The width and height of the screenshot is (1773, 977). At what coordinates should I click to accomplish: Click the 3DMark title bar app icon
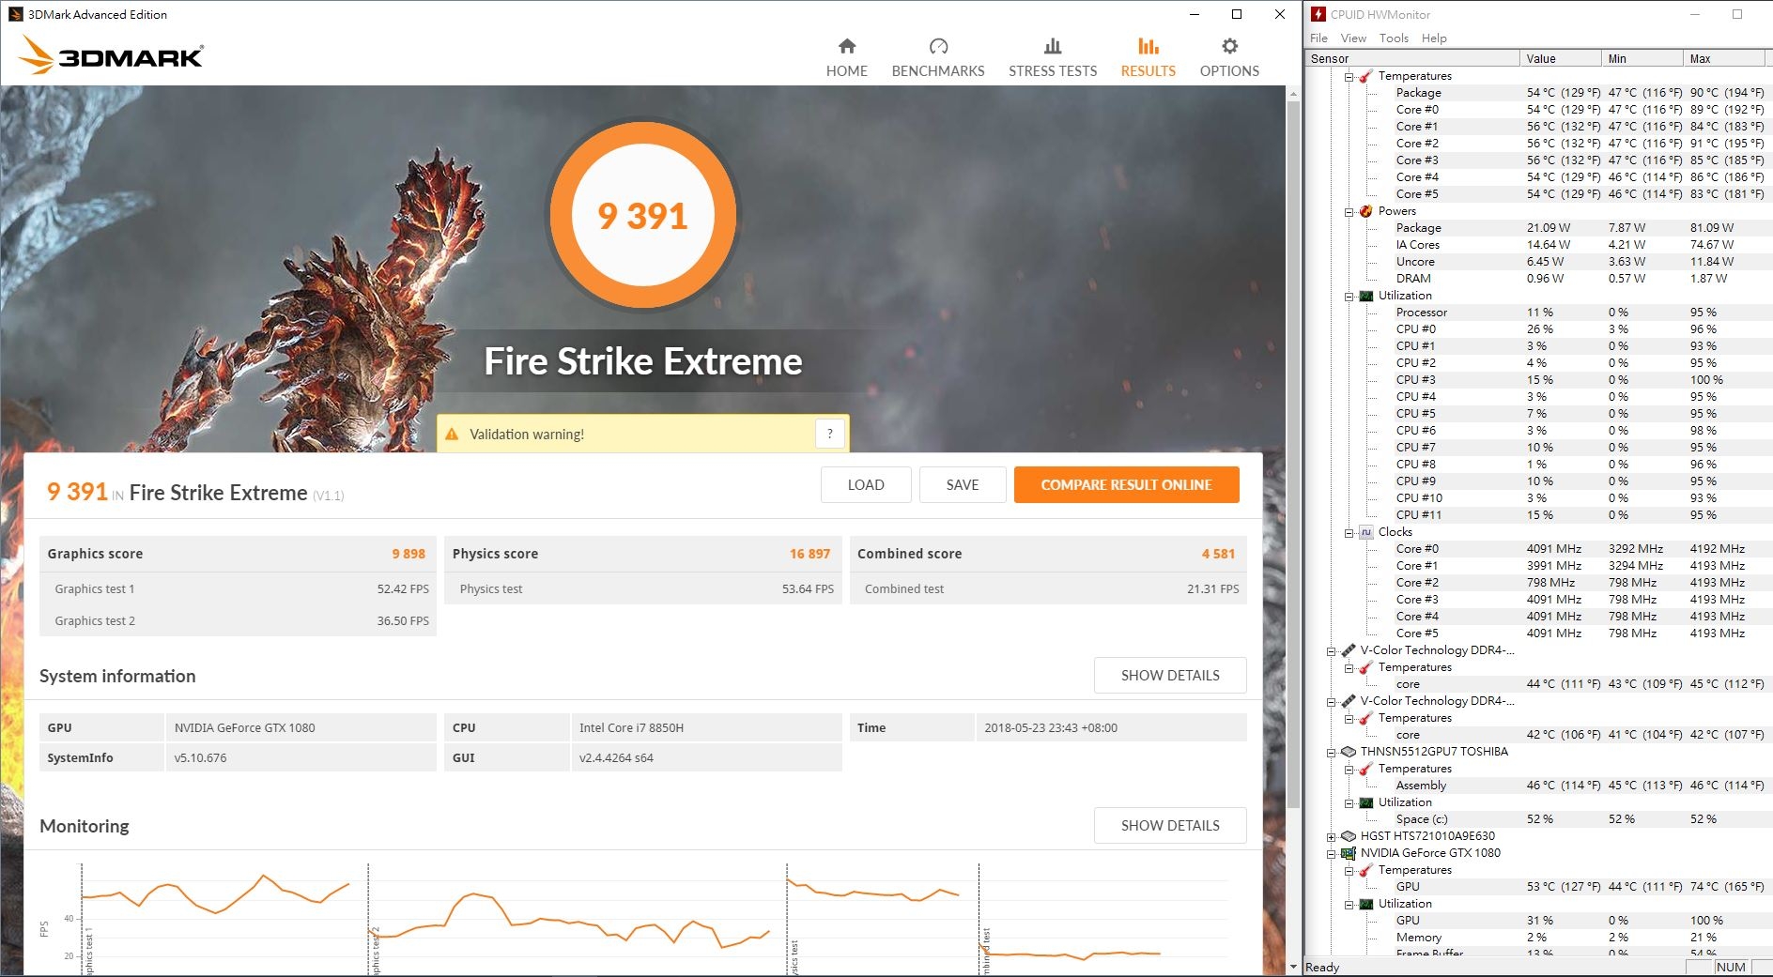15,14
